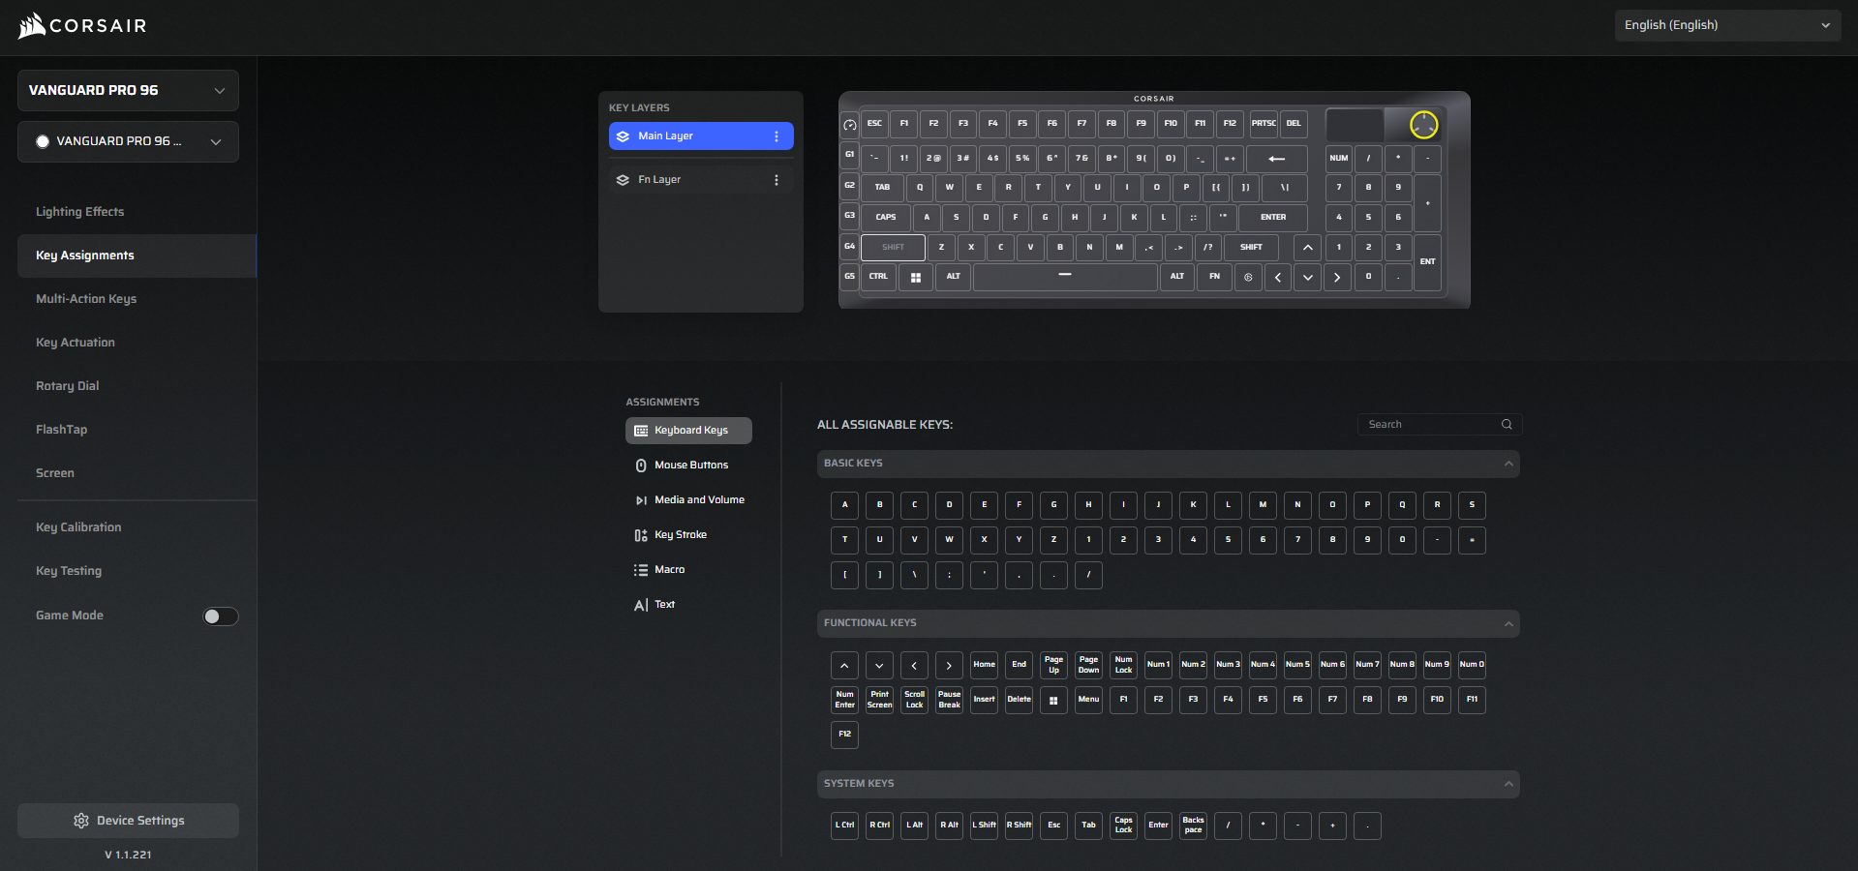
Task: Select the key right of FN on preview
Action: 1248,278
